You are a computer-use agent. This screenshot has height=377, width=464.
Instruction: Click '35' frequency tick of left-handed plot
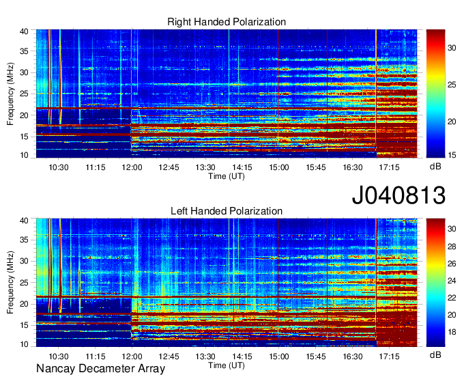24,240
